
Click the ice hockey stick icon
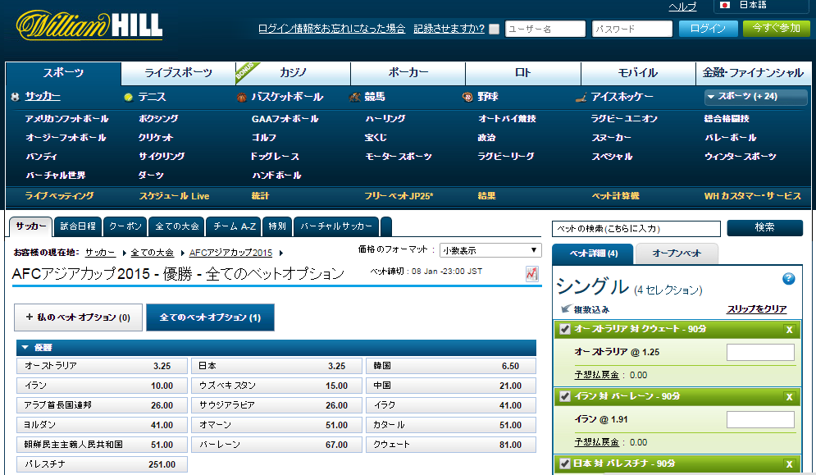581,98
